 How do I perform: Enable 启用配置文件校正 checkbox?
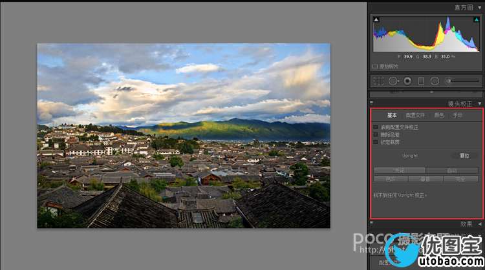376,127
